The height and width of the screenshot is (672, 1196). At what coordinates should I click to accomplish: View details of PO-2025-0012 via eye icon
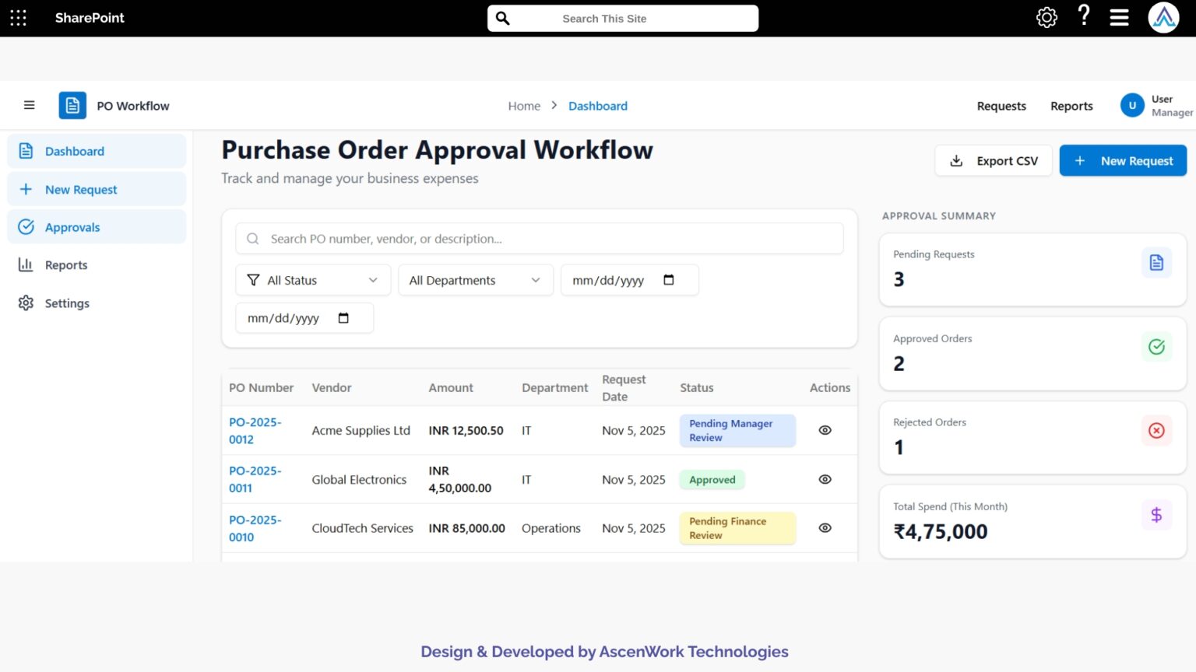click(x=825, y=430)
